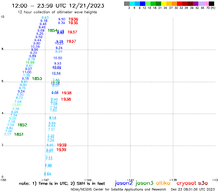Click the title '12:00 – 23:59 UTC 12/21/2023'

tap(58, 6)
